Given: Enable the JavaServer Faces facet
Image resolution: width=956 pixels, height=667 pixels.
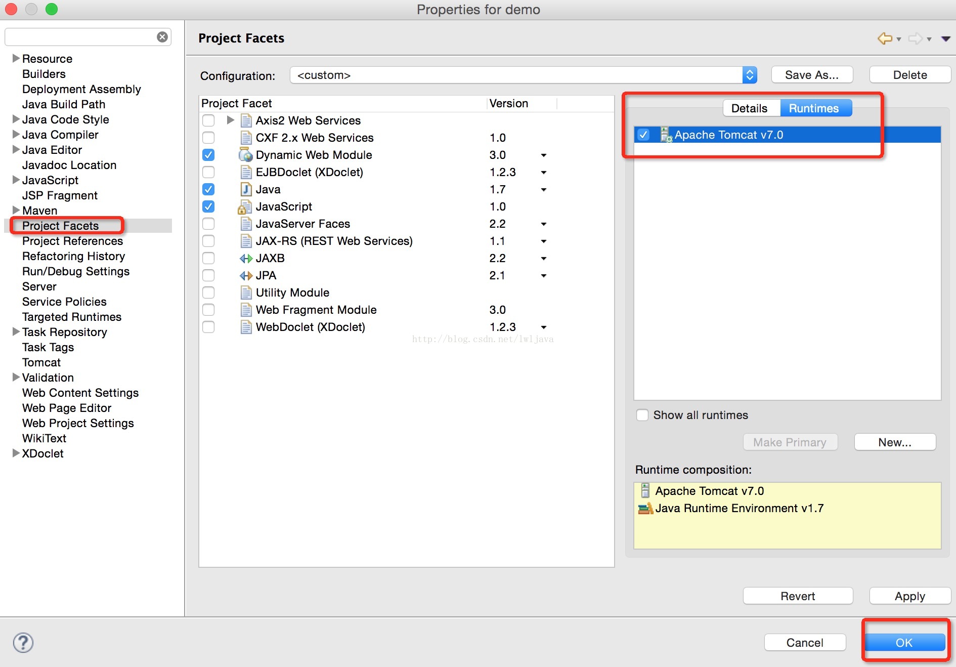Looking at the screenshot, I should pyautogui.click(x=208, y=224).
